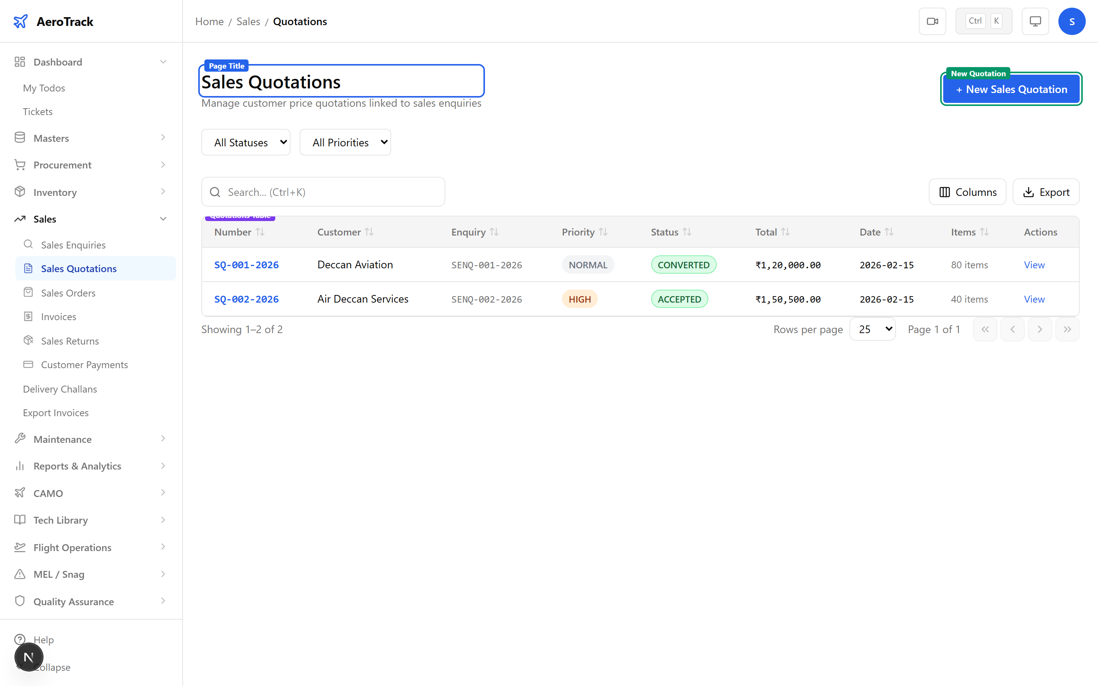The width and height of the screenshot is (1098, 686).
Task: Click the AeroTrack airplane logo
Action: (x=21, y=21)
